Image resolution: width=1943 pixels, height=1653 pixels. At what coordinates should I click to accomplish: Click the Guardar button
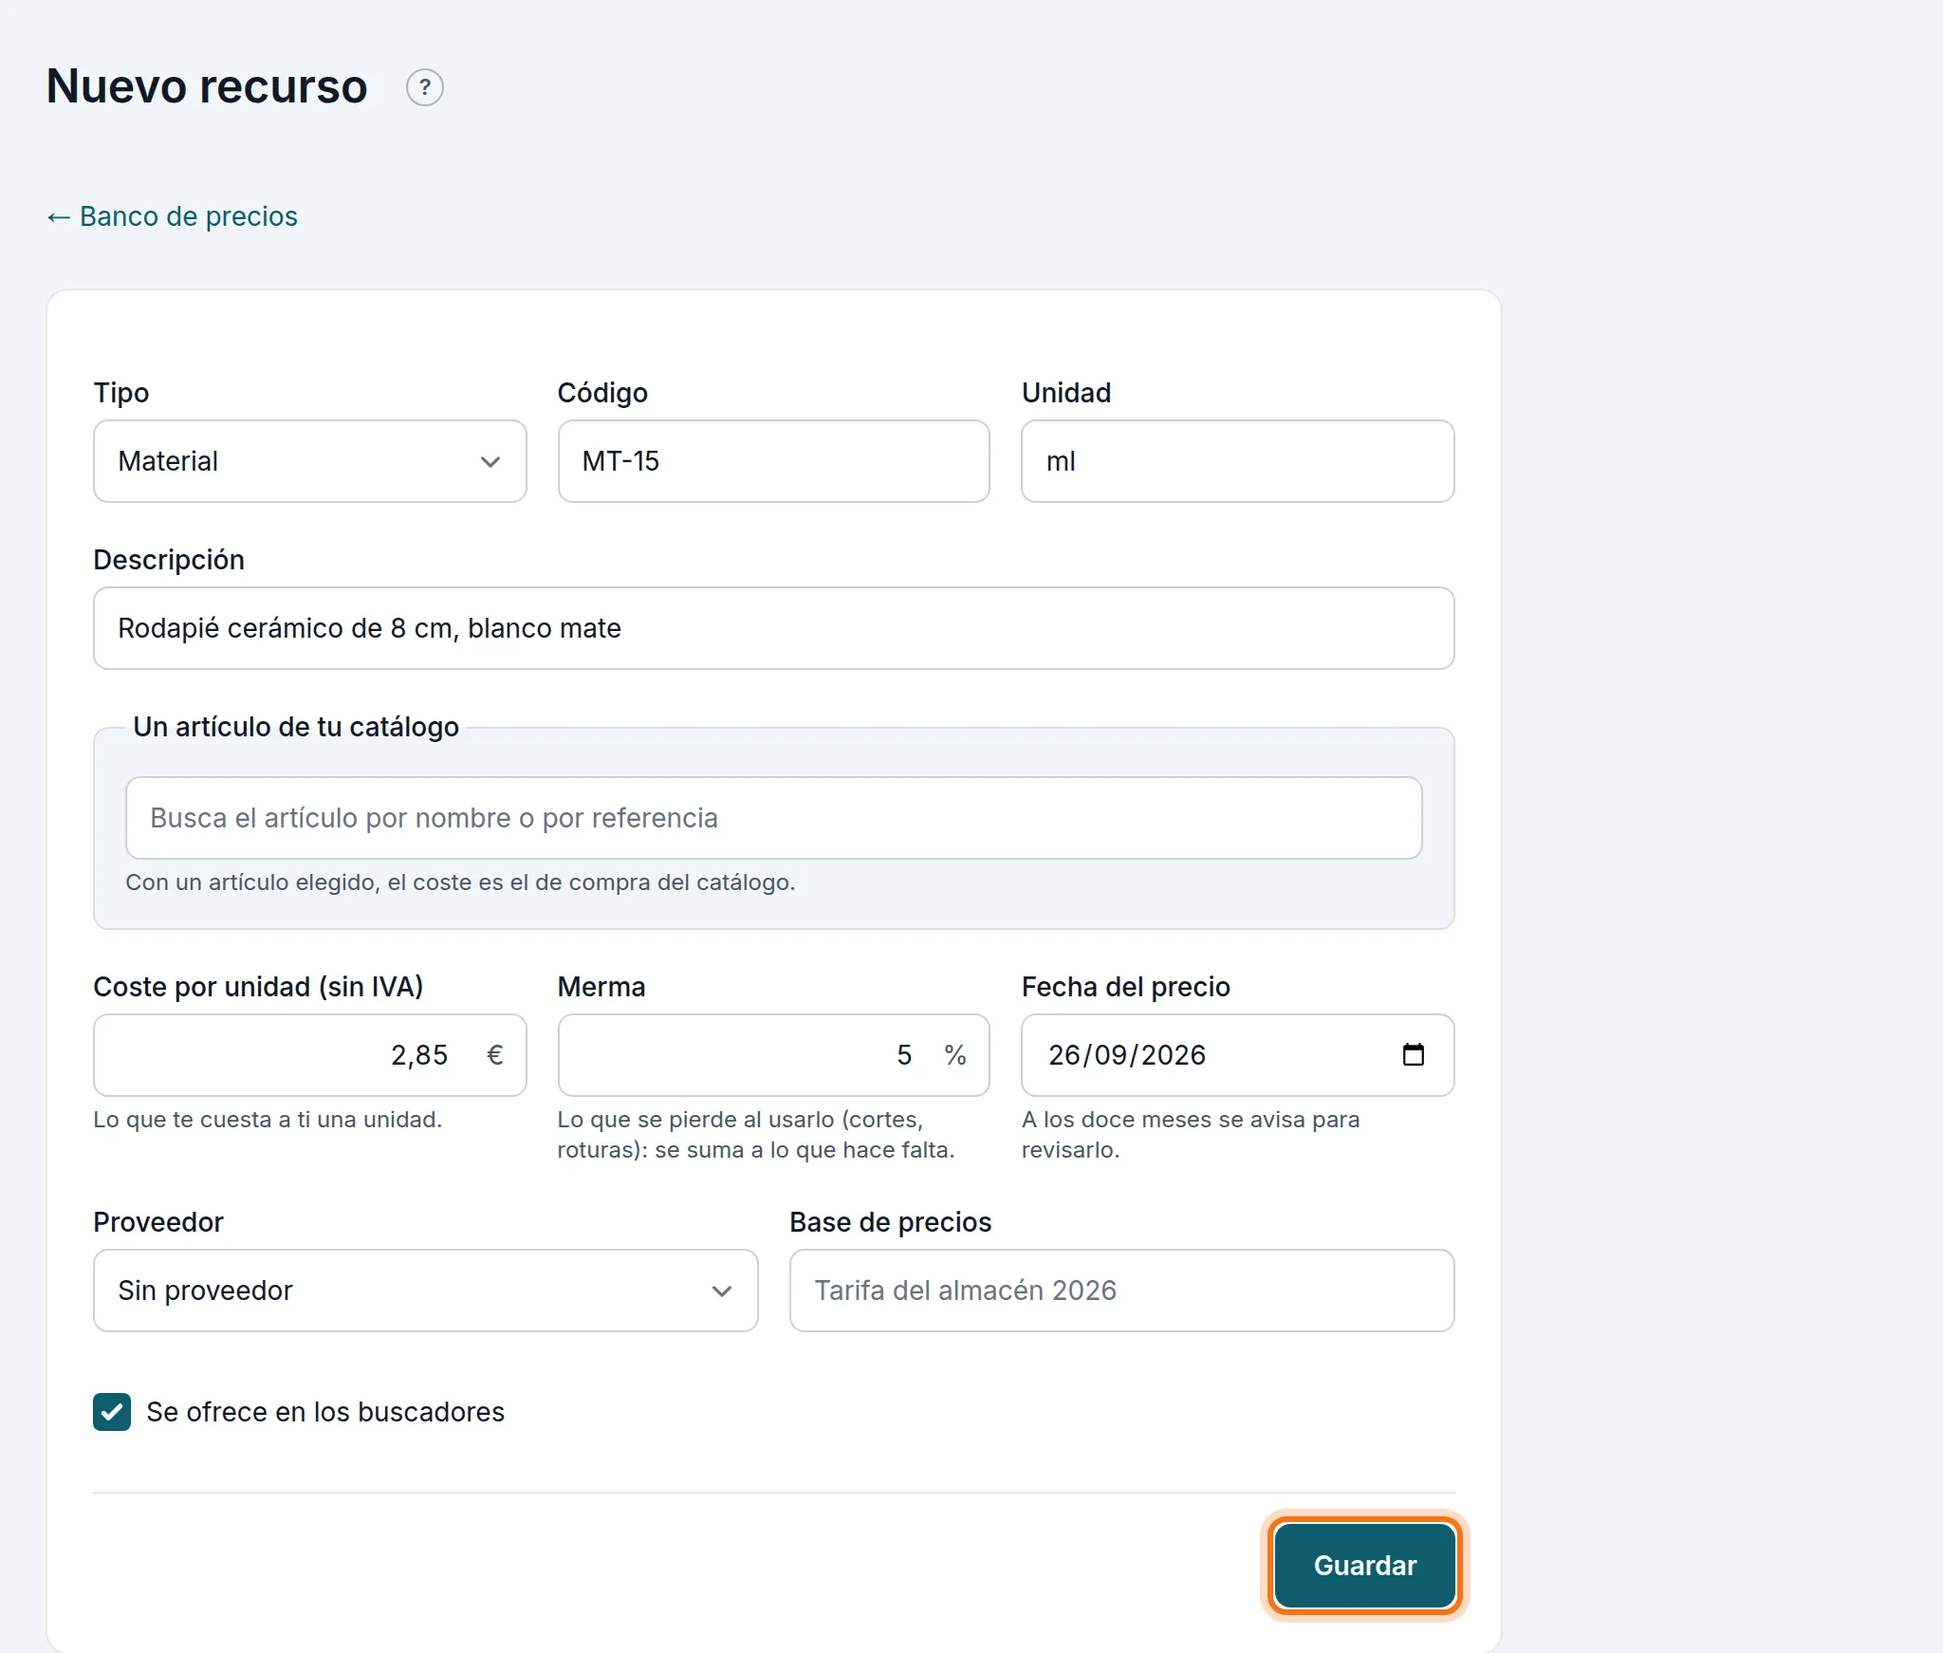point(1364,1566)
